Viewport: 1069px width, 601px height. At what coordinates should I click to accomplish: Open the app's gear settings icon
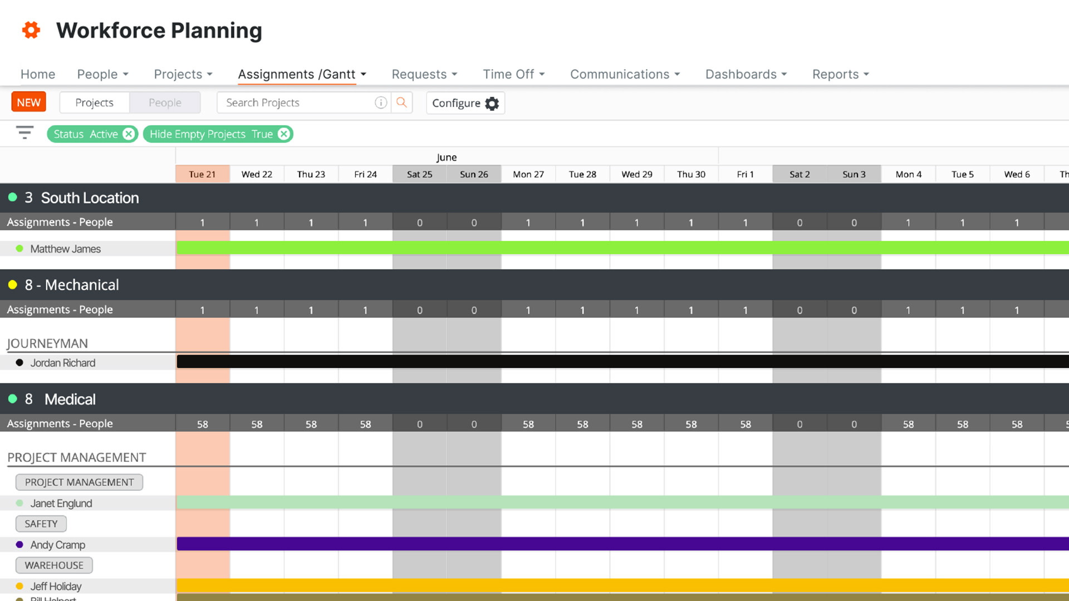coord(31,29)
